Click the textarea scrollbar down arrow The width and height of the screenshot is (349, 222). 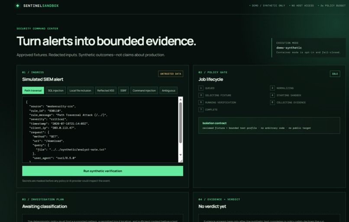click(x=181, y=155)
